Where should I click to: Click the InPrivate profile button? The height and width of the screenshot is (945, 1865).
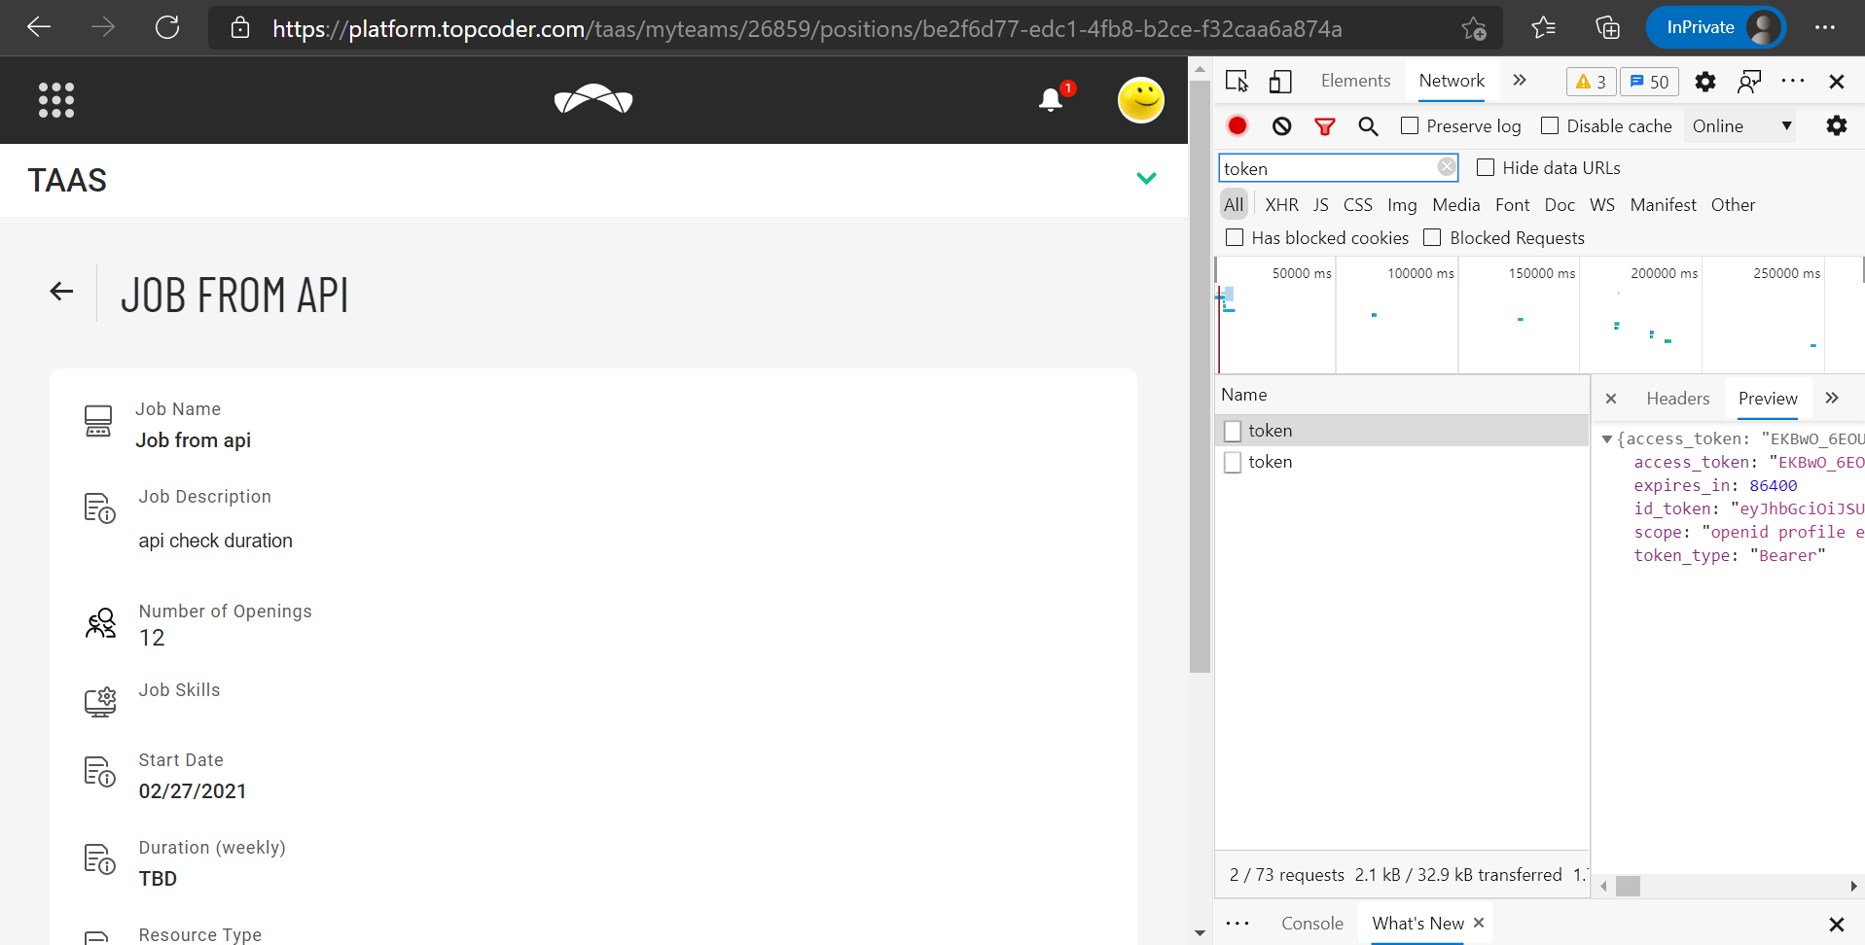coord(1716,27)
